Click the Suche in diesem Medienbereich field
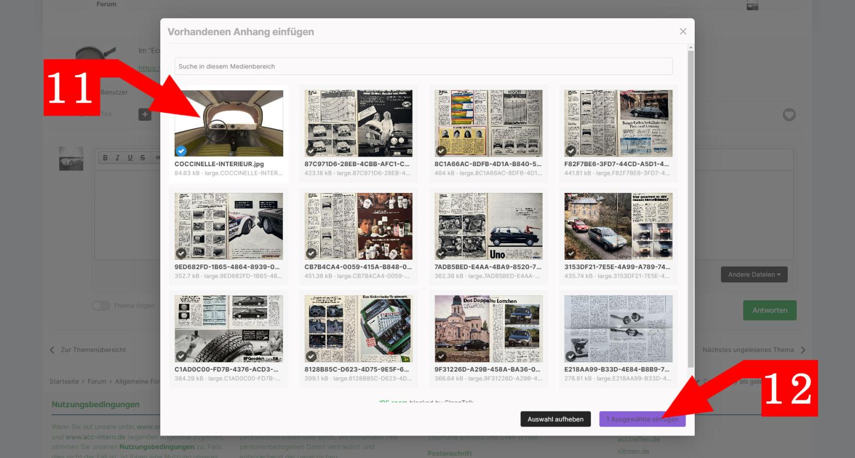855x458 pixels. [423, 66]
